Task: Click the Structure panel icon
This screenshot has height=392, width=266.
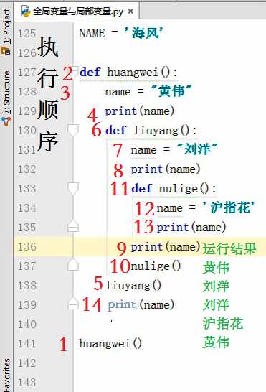Action: pos(6,122)
